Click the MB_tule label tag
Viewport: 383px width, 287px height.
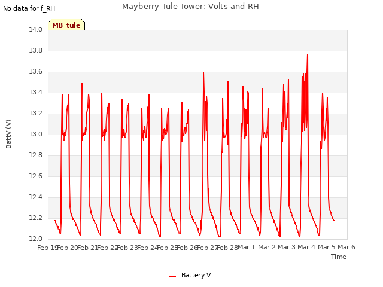(66, 25)
